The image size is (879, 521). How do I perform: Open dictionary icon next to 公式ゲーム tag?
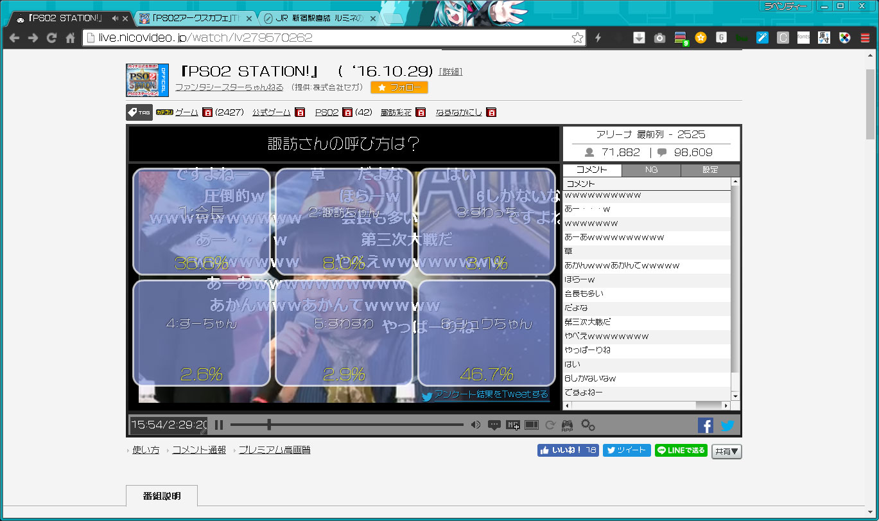tap(300, 112)
